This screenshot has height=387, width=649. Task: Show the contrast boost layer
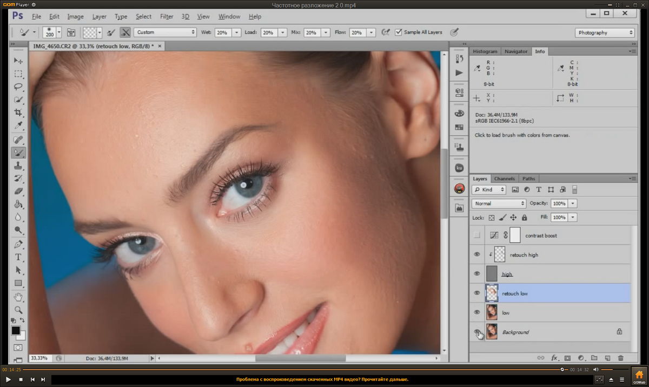click(477, 236)
